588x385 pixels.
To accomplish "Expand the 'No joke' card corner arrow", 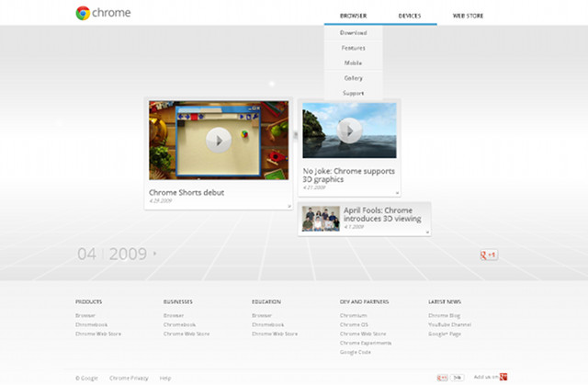I will [397, 193].
